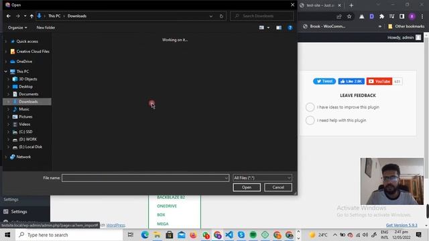Expand the Network tree node
Image resolution: width=429 pixels, height=241 pixels.
point(6,157)
